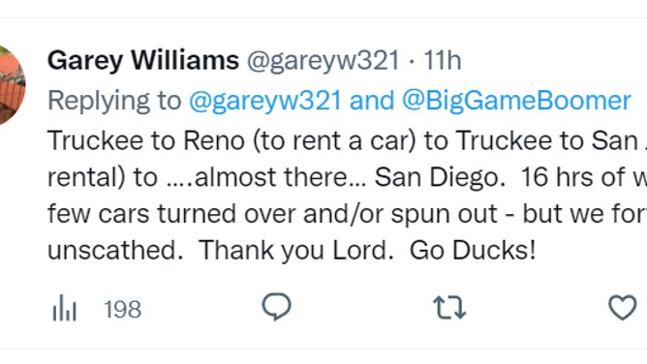Open Garey Williams display name profile
The height and width of the screenshot is (364, 647).
click(143, 61)
